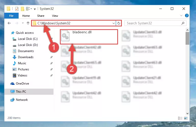Select the bladeenc.dll file name
196x127 pixels.
tap(82, 32)
